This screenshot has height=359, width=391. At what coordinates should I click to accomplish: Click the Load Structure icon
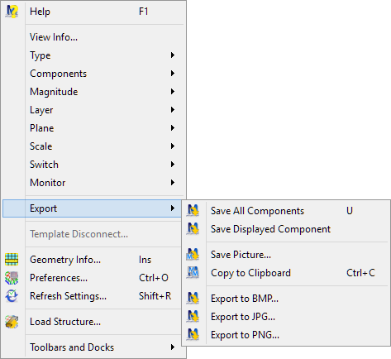point(12,322)
